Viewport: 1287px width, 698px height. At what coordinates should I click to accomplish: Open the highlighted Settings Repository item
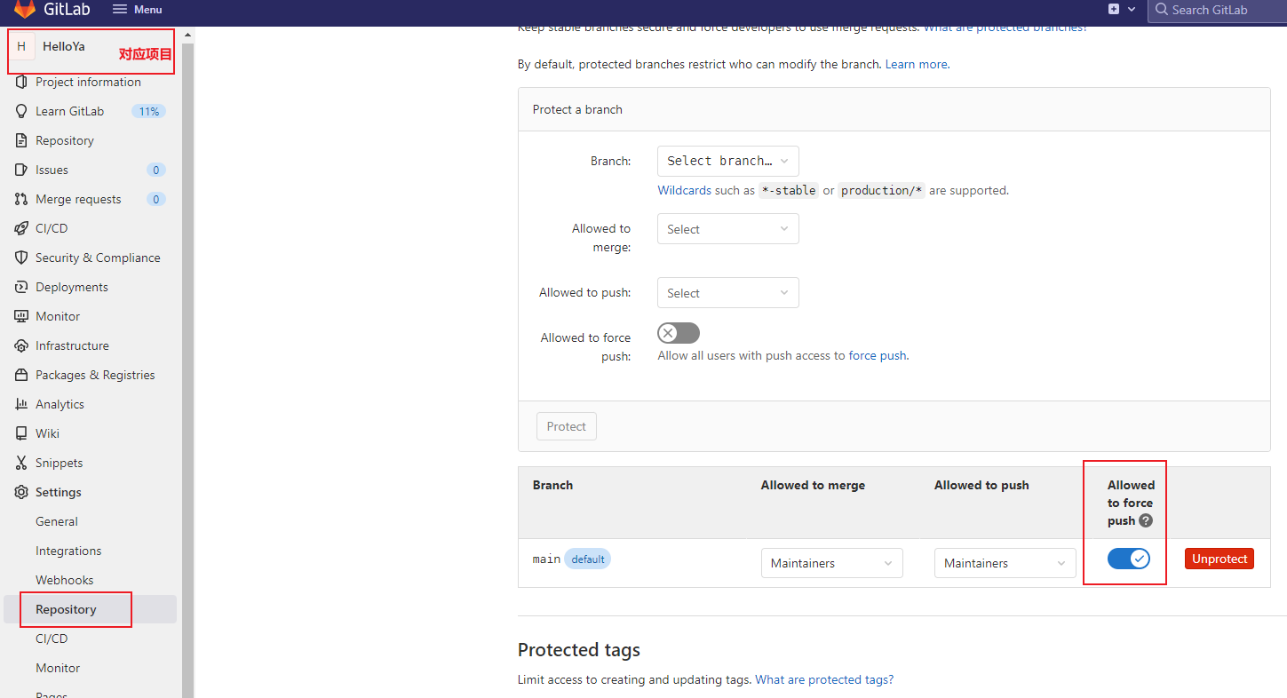tap(91, 609)
